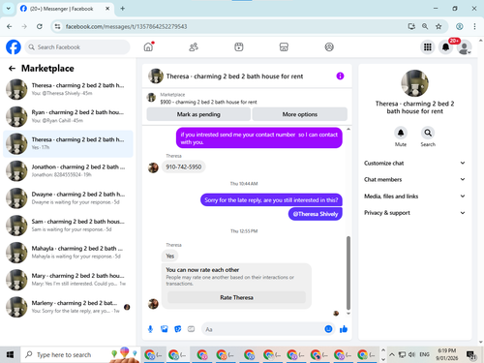The width and height of the screenshot is (484, 363).
Task: Focus the Aa message input field
Action: [263, 329]
